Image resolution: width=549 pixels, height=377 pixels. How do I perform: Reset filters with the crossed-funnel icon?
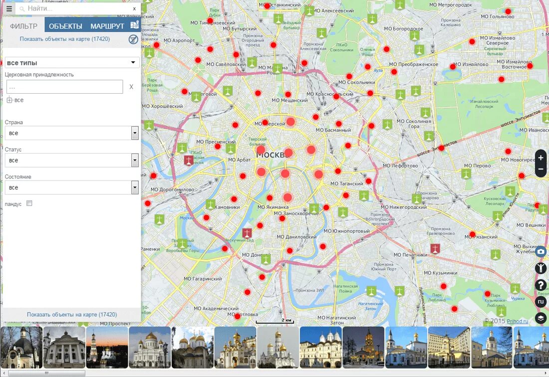pos(133,39)
